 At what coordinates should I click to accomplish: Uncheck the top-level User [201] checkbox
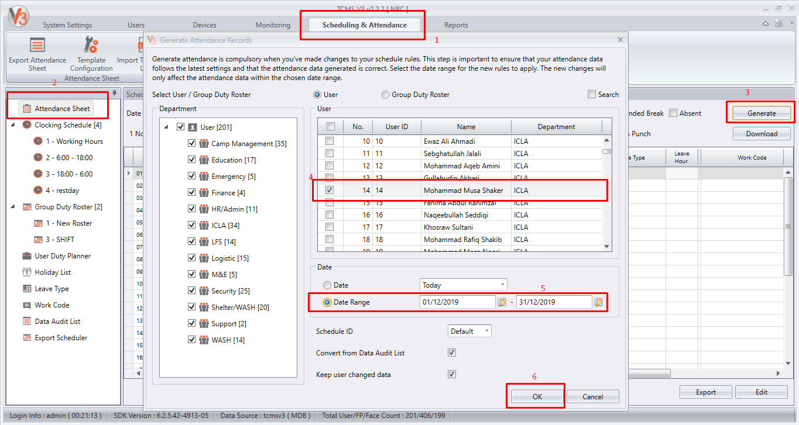point(180,127)
